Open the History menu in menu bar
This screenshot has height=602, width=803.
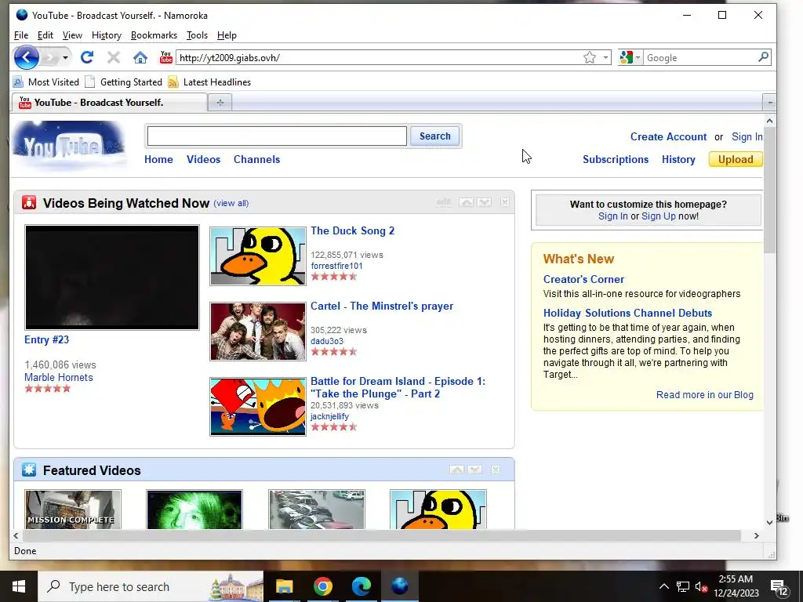[107, 35]
